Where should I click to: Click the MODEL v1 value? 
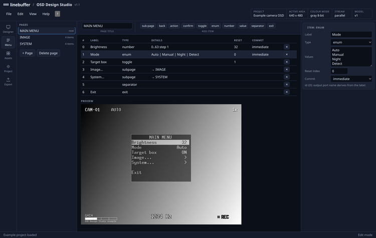click(356, 16)
